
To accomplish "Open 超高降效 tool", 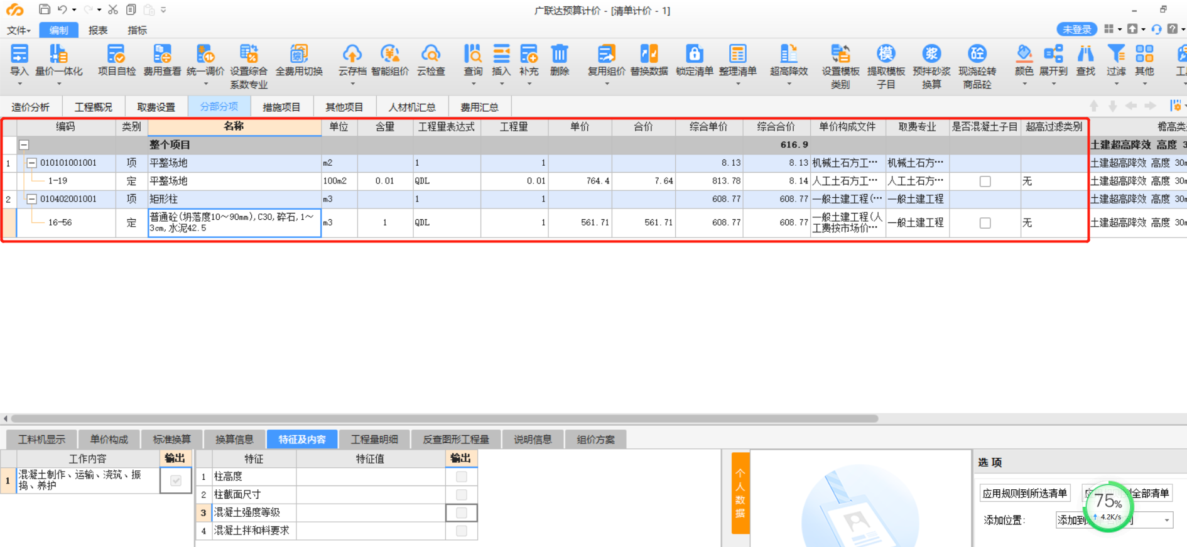I will 789,62.
